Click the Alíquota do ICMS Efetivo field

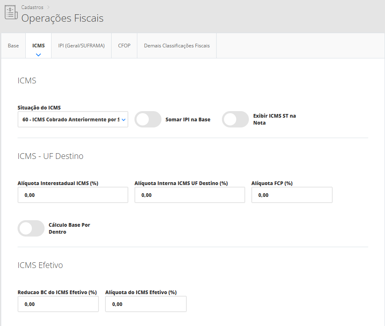[145, 304]
